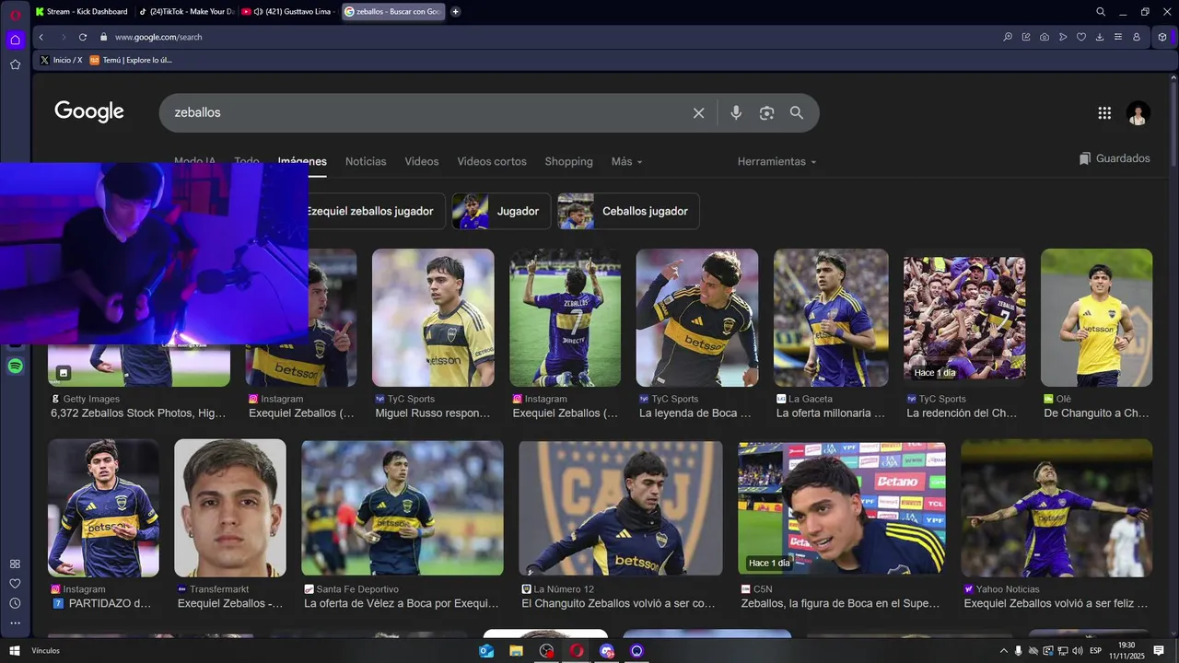Take a snapshot with the camera icon
Screen dimensions: 1179x663
(x=1045, y=37)
